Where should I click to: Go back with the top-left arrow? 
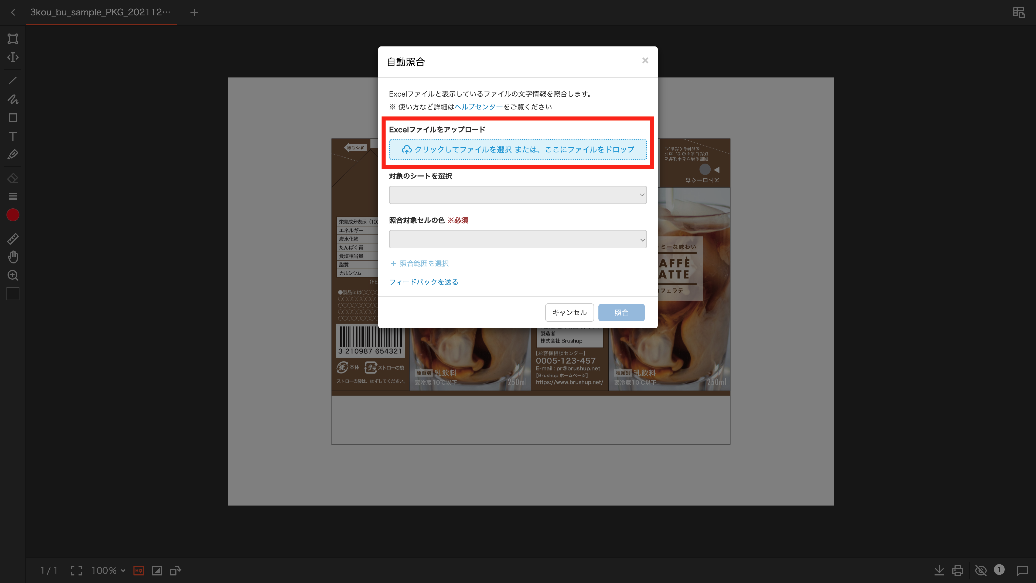click(13, 12)
